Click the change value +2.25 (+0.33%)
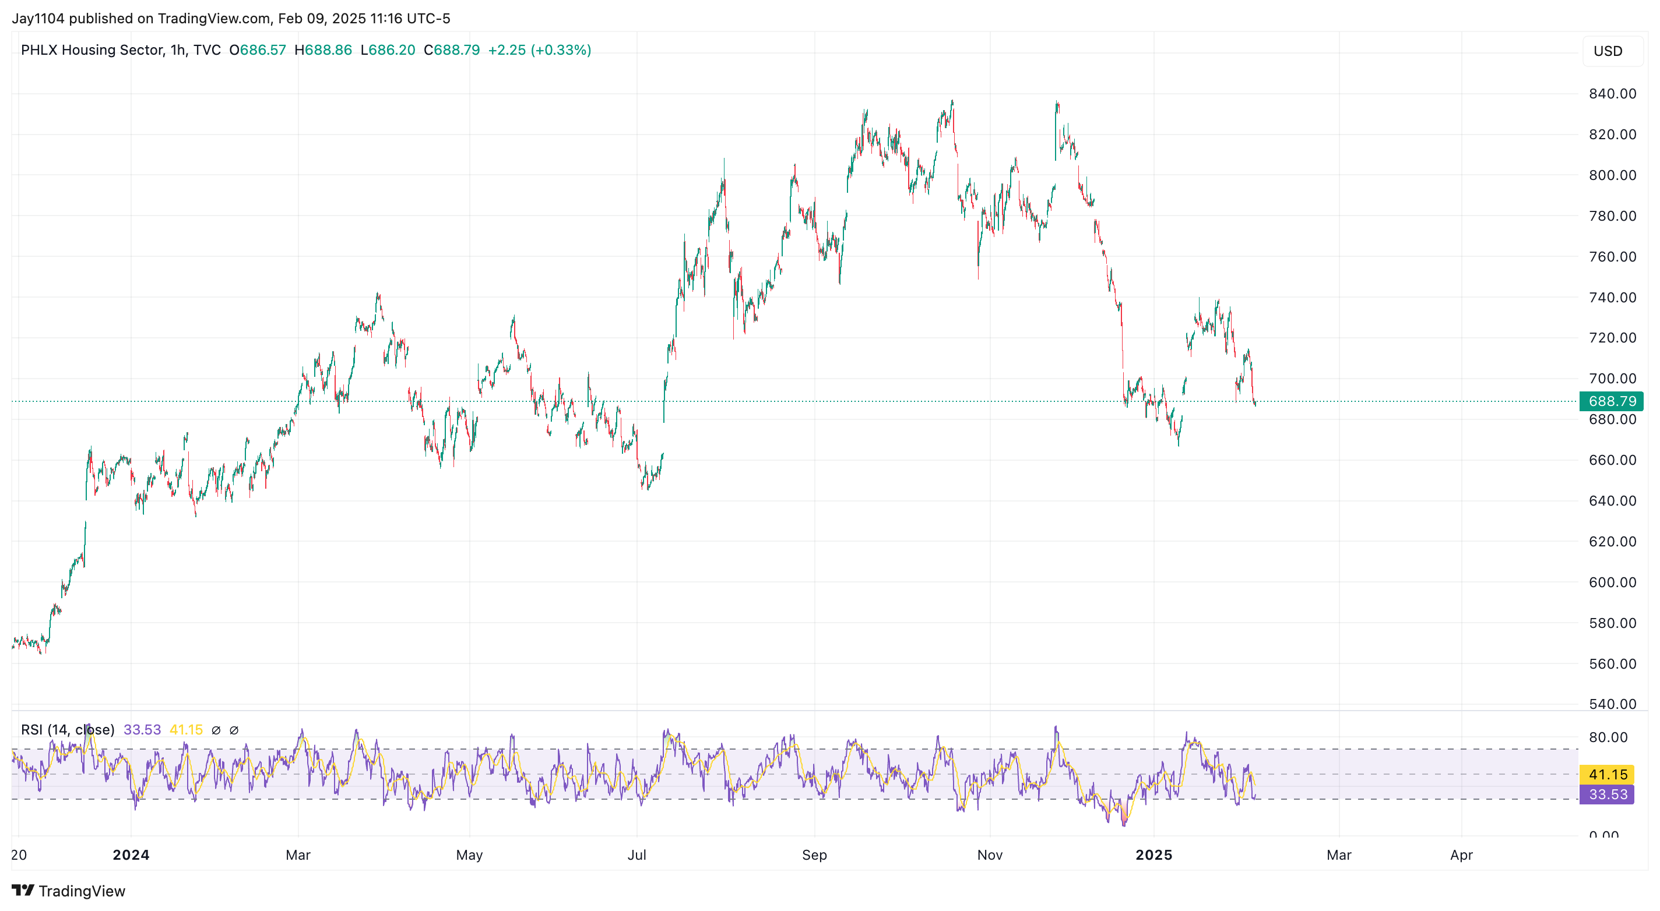 pos(540,50)
